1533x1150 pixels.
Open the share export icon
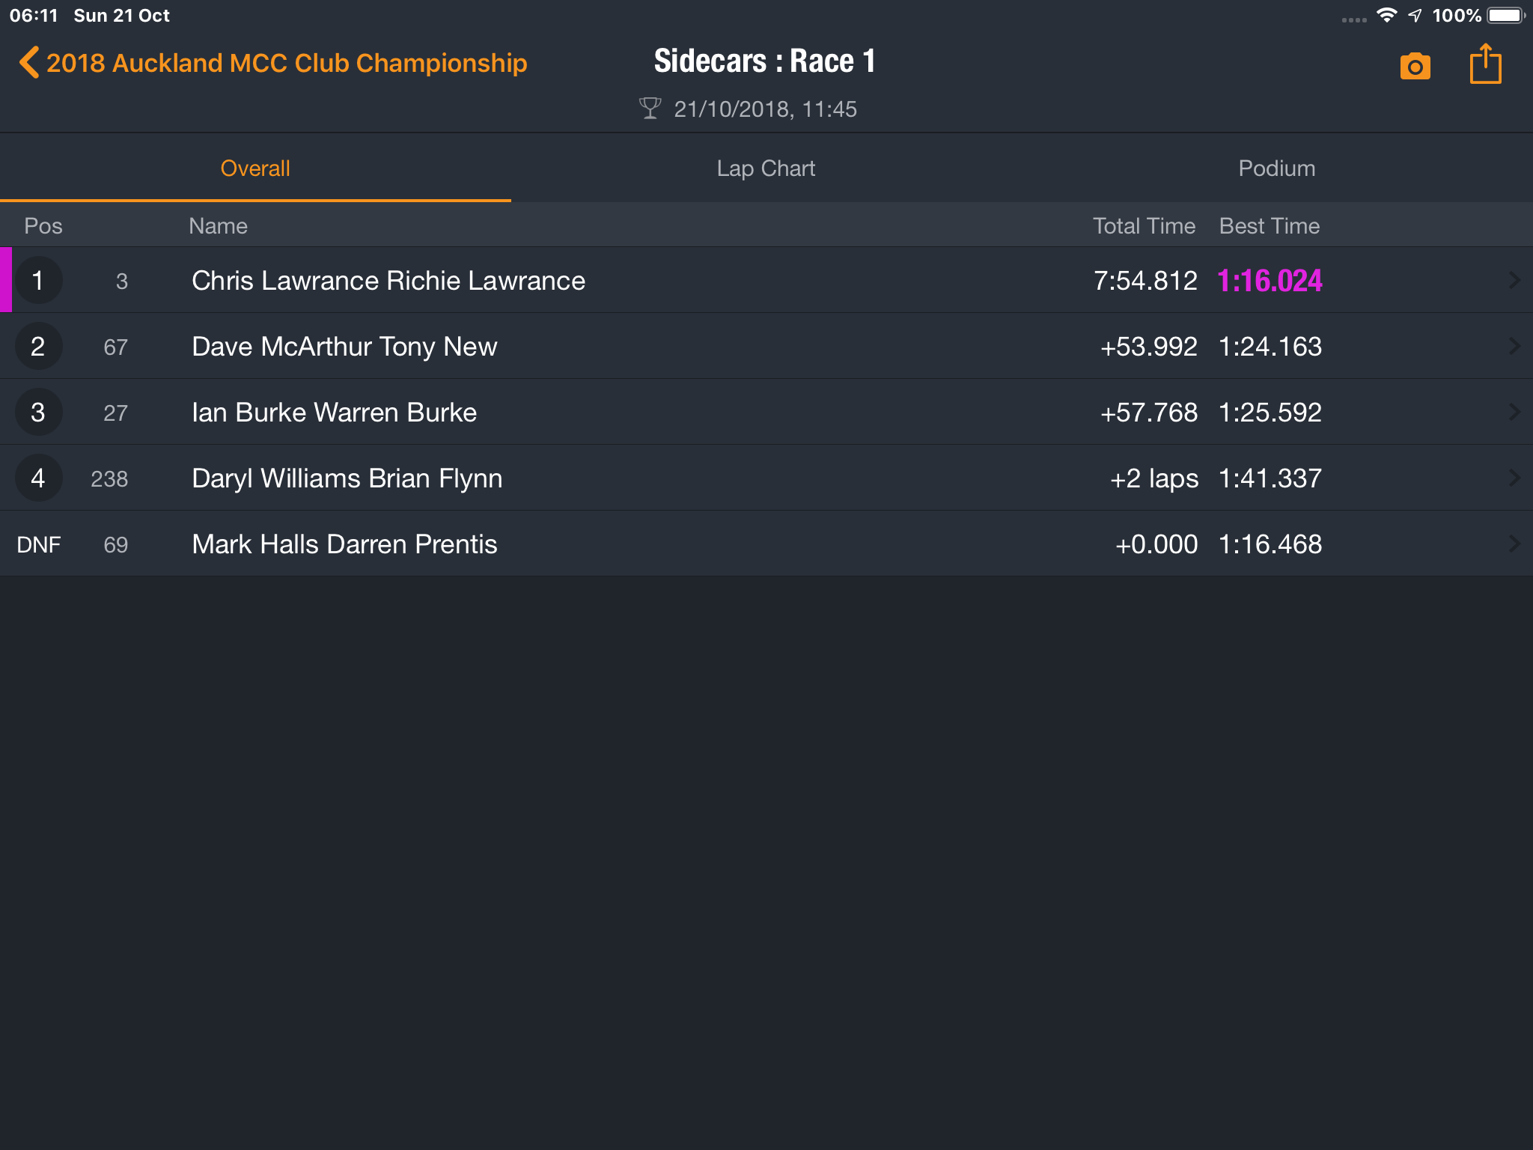(1485, 64)
